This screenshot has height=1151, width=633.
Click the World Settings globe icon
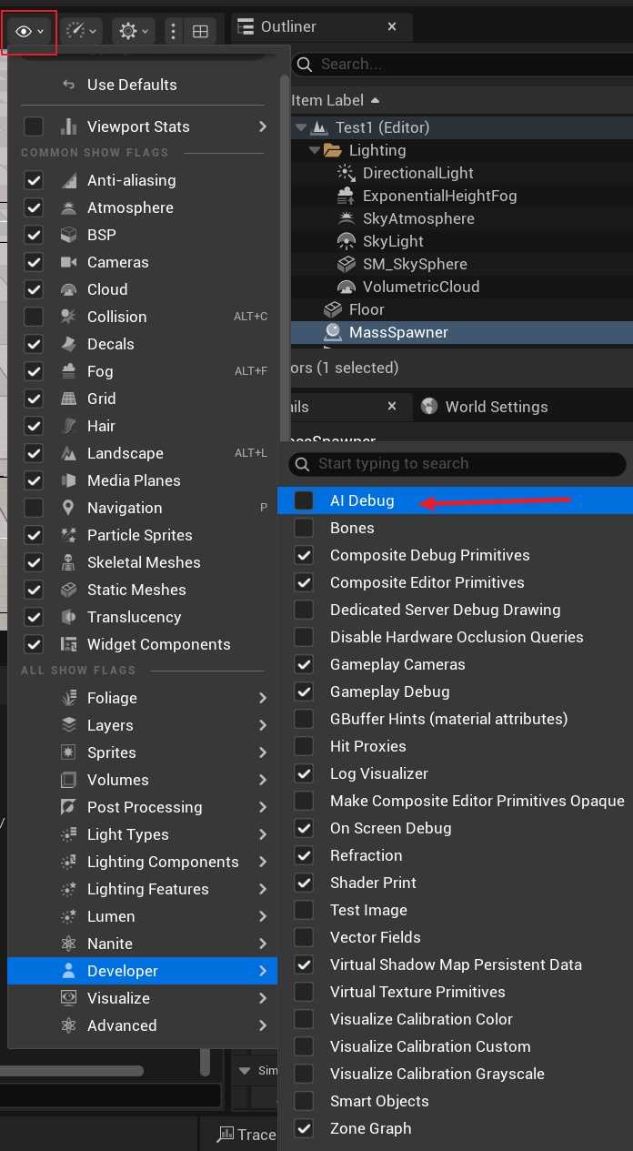pos(429,407)
